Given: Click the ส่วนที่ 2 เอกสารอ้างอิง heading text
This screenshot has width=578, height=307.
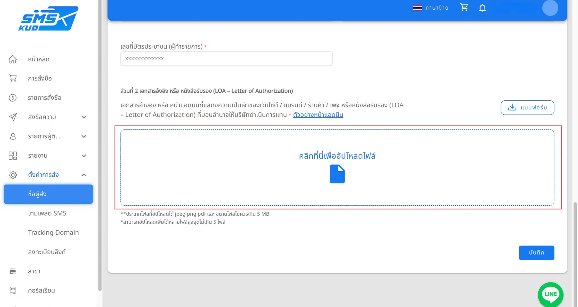Looking at the screenshot, I should point(206,91).
